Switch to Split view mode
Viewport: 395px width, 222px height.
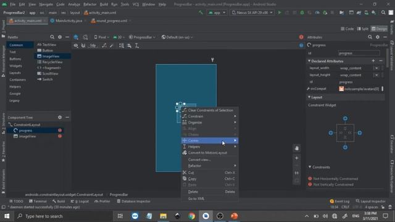pos(363,29)
